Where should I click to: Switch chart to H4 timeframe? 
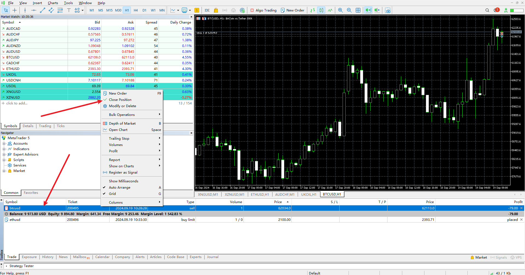tap(136, 10)
